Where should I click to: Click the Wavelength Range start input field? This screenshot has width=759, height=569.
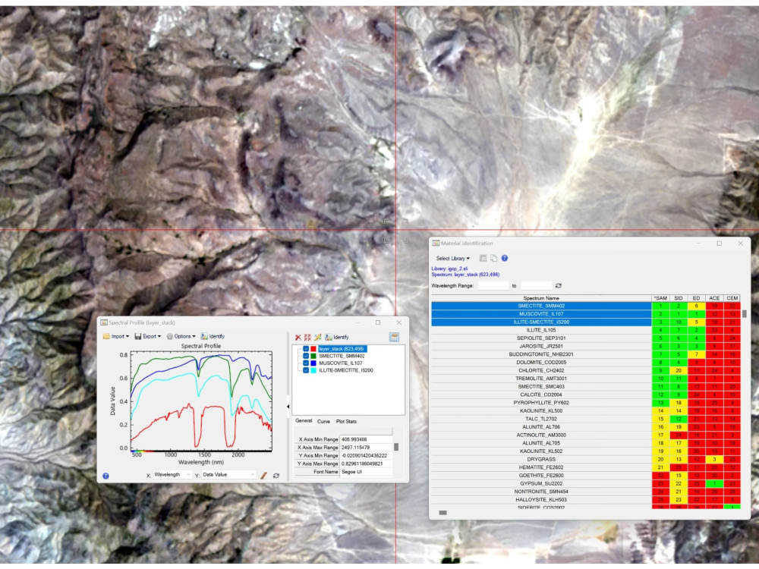[x=493, y=286]
